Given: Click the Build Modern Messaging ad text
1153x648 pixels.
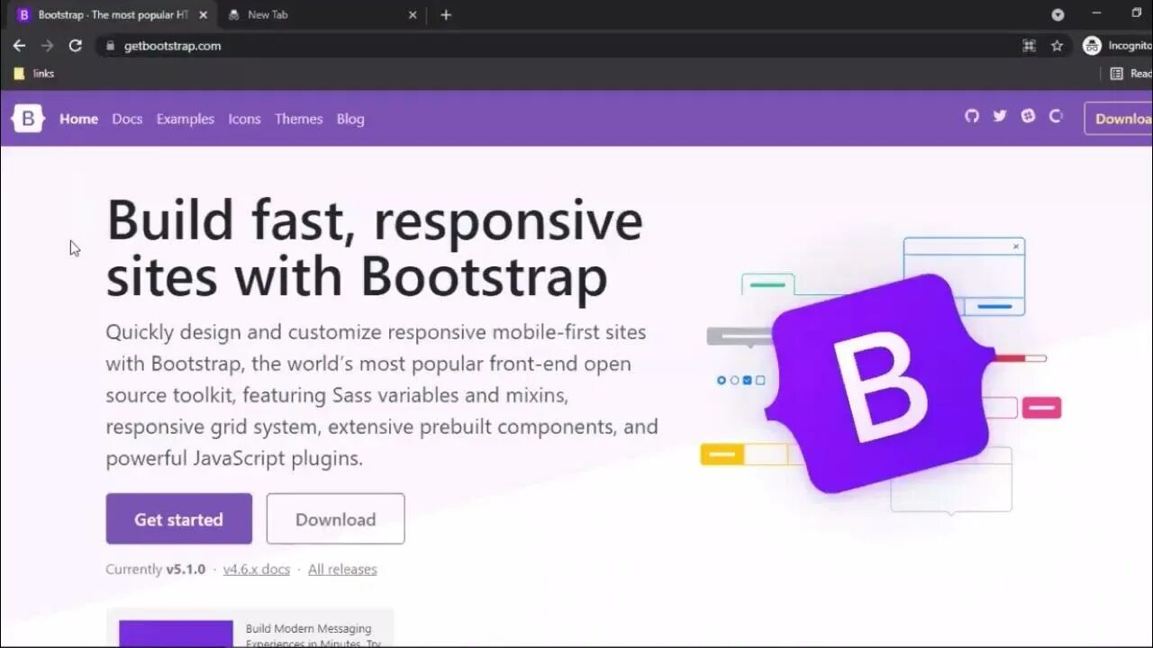Looking at the screenshot, I should coord(313,635).
